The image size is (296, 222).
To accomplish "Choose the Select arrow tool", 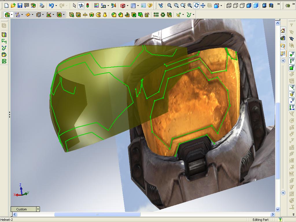I will tap(74, 5).
